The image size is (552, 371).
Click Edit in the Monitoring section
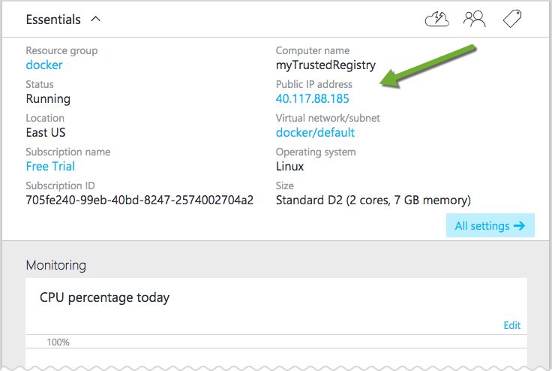pyautogui.click(x=511, y=325)
